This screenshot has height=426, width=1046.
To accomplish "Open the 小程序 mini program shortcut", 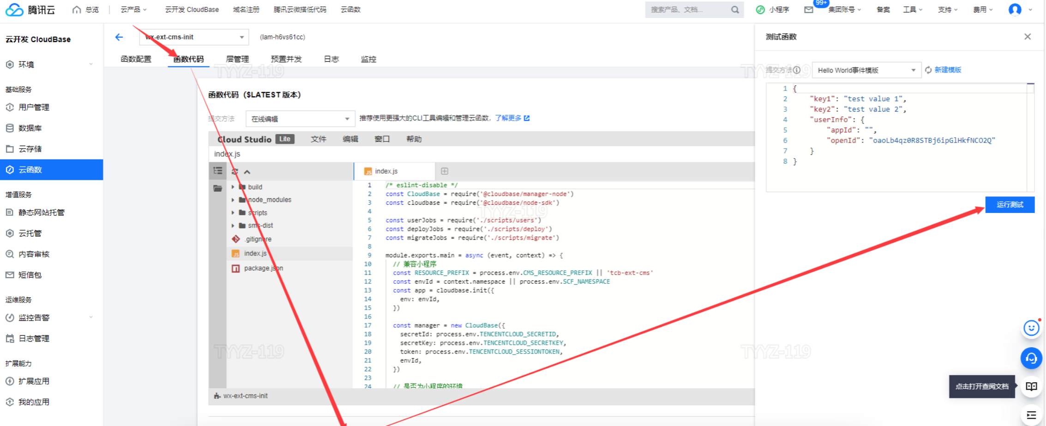I will click(773, 9).
